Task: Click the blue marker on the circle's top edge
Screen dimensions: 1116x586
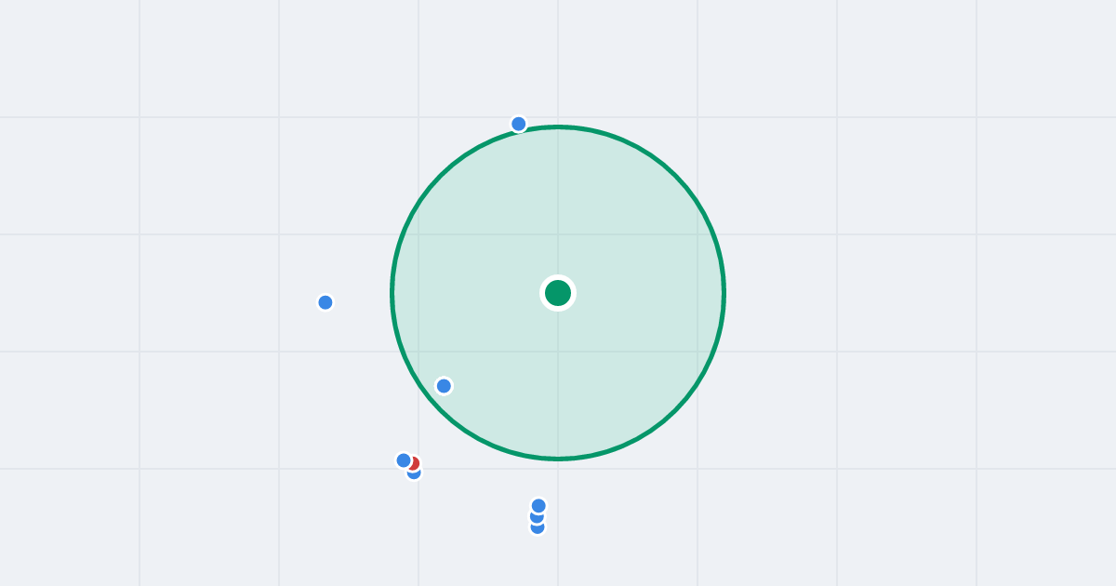Action: click(x=519, y=124)
